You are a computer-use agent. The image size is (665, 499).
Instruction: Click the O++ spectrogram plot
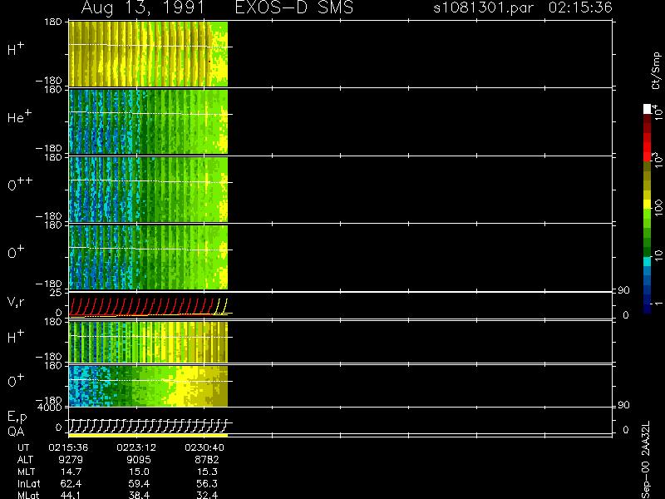click(x=148, y=190)
